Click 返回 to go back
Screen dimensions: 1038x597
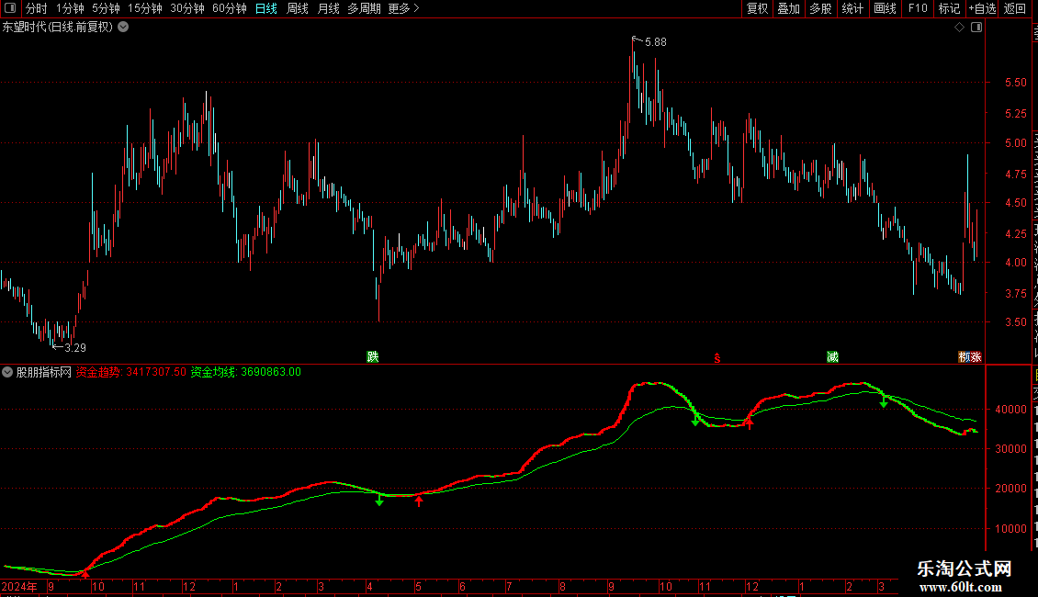pos(1015,8)
